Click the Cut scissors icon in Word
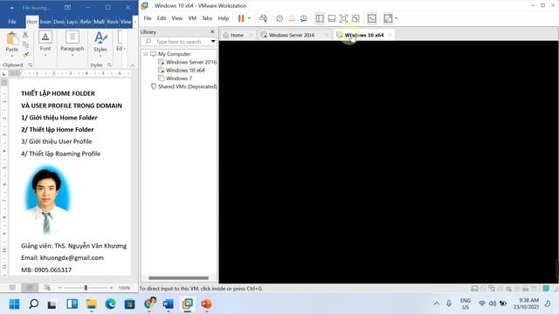This screenshot has width=559, height=314. pos(25,35)
